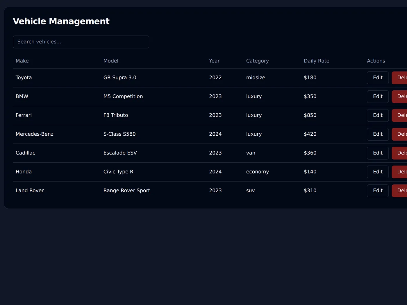Select the Mercedes-Benz make cell
The width and height of the screenshot is (407, 305).
click(35, 134)
